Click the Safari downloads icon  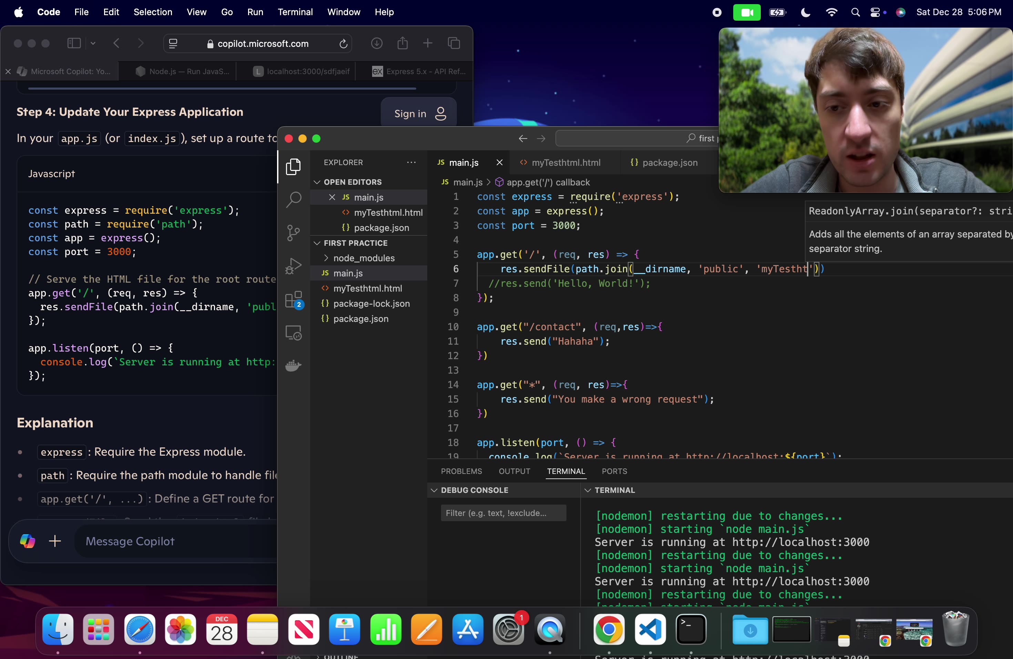(376, 43)
